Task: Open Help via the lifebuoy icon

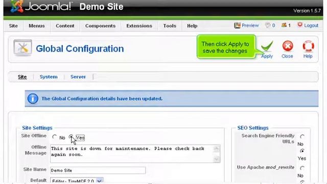Action: tap(308, 46)
